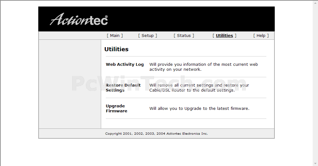Image resolution: width=318 pixels, height=166 pixels.
Task: Click the Actiontec logo in header
Action: coord(79,19)
